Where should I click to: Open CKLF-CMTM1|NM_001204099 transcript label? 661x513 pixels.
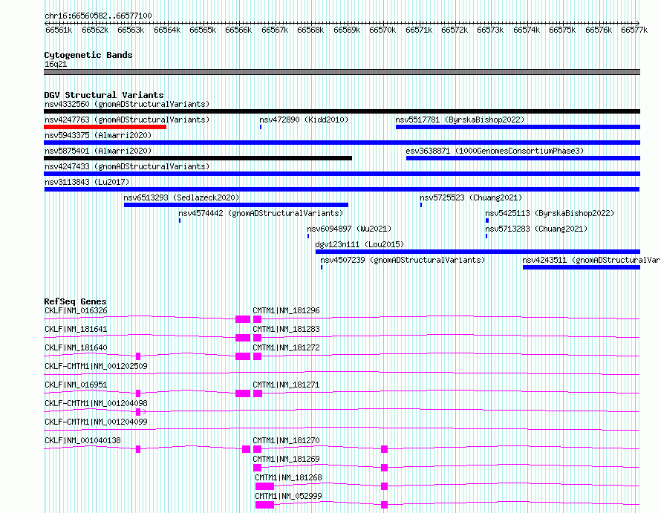click(x=96, y=422)
